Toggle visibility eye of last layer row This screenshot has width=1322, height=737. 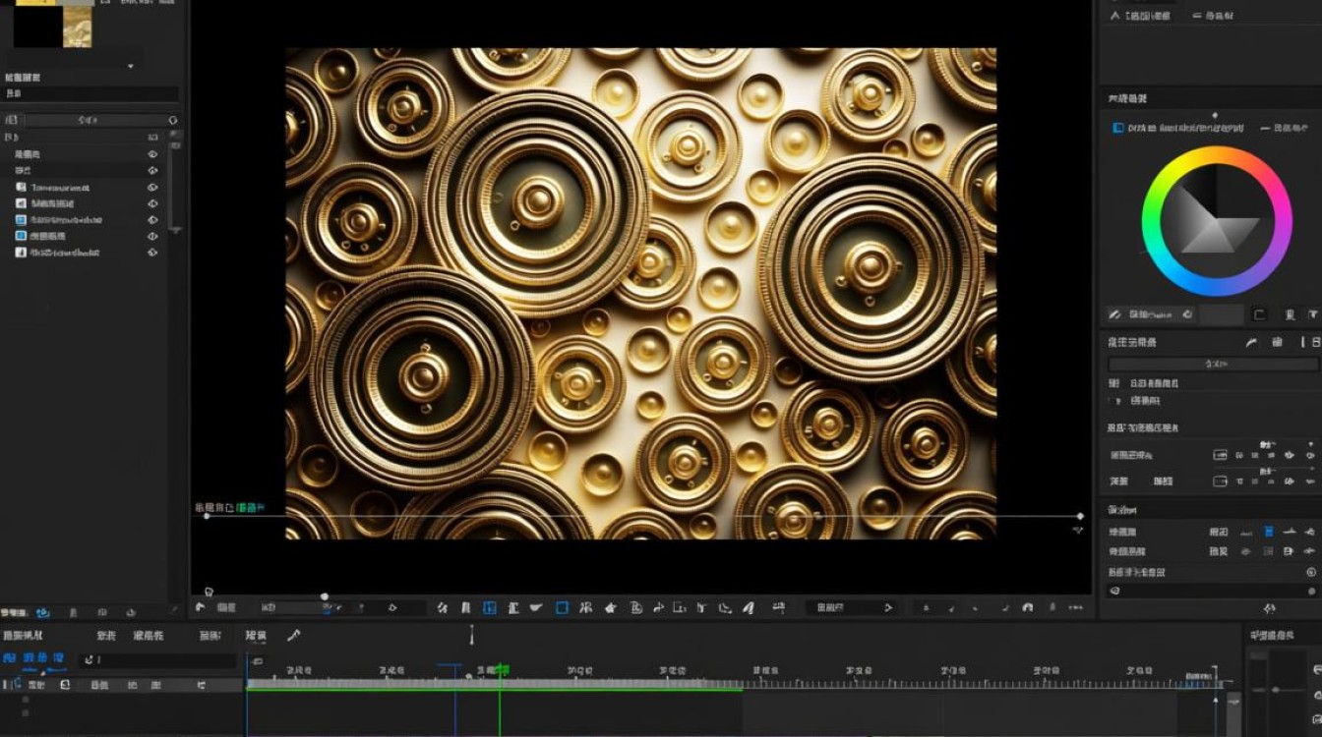pyautogui.click(x=152, y=253)
